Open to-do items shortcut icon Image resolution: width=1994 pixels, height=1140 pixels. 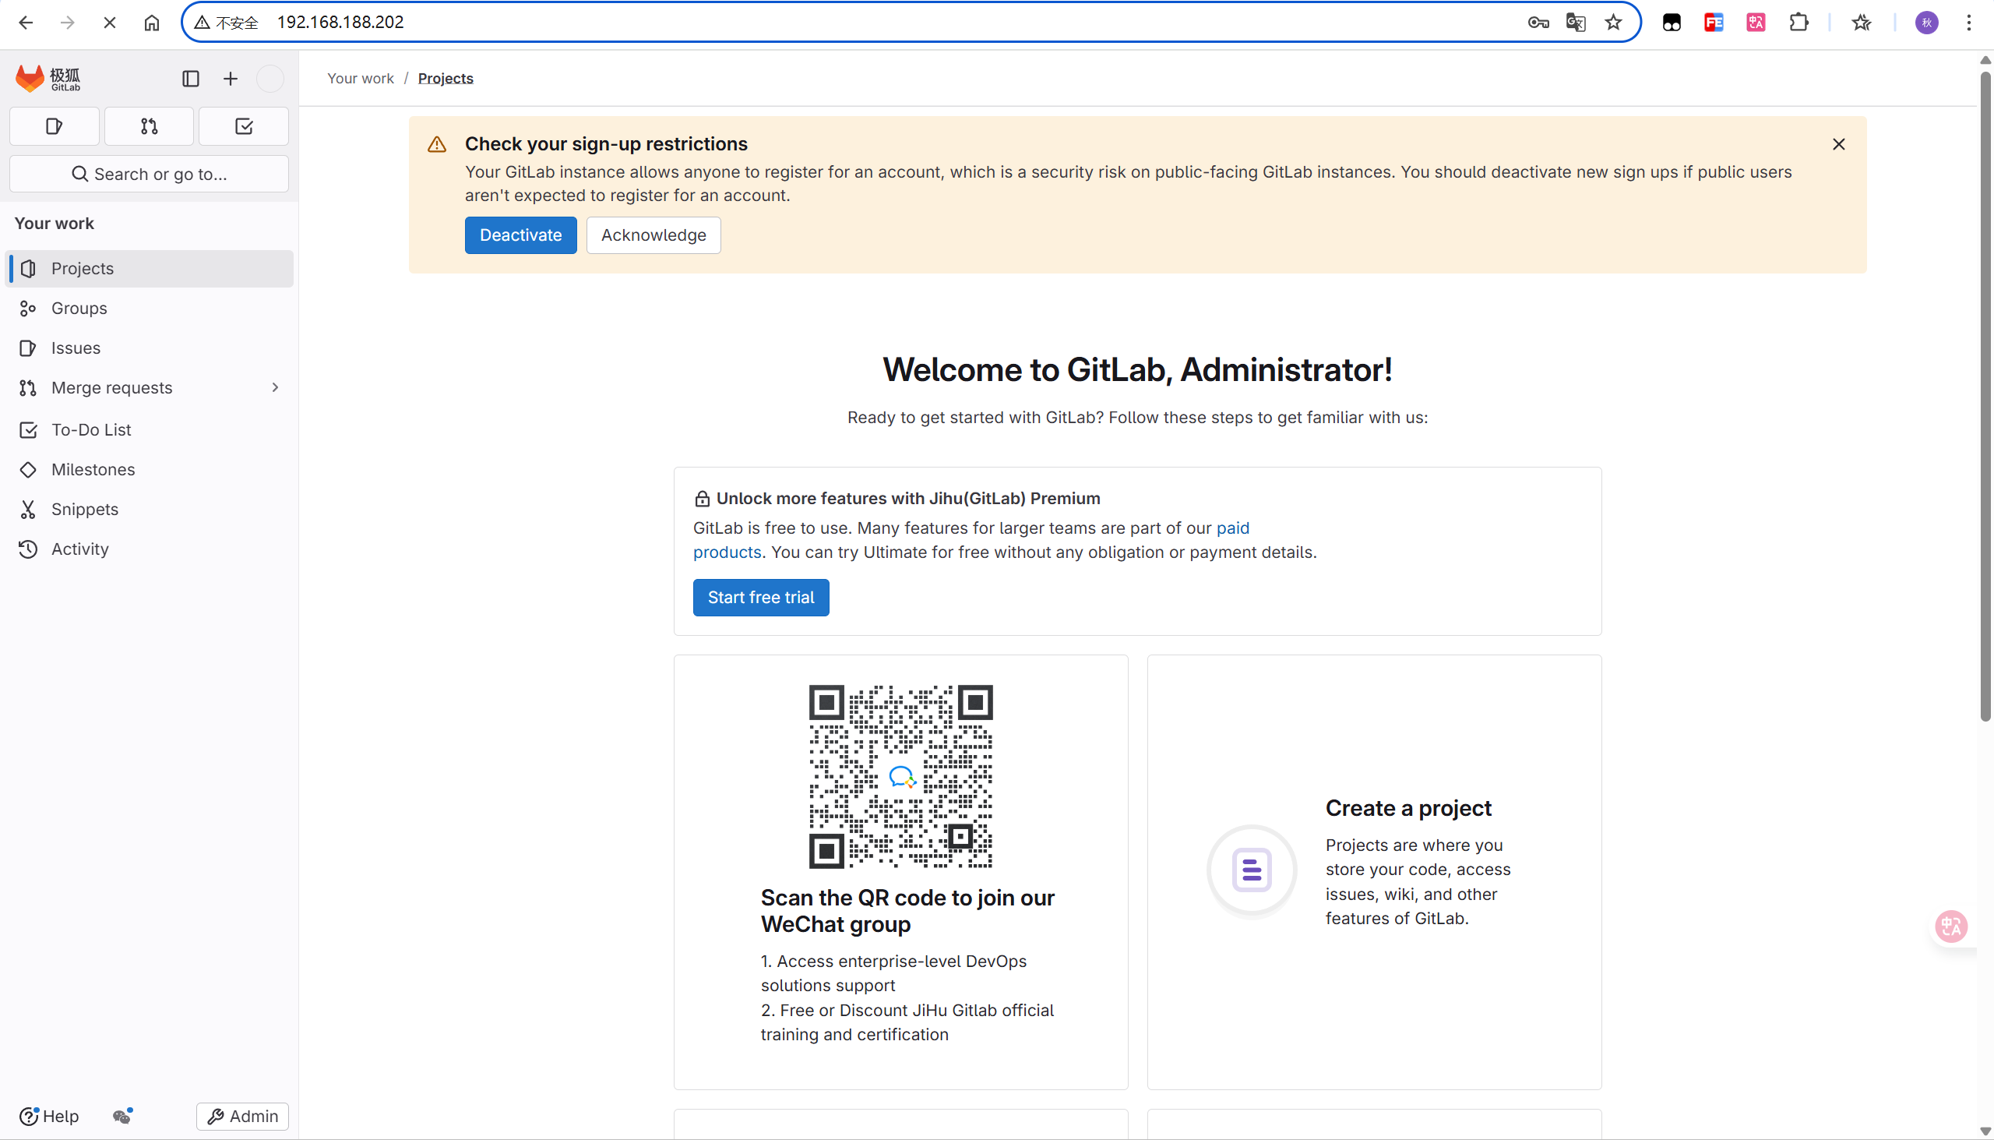point(243,126)
